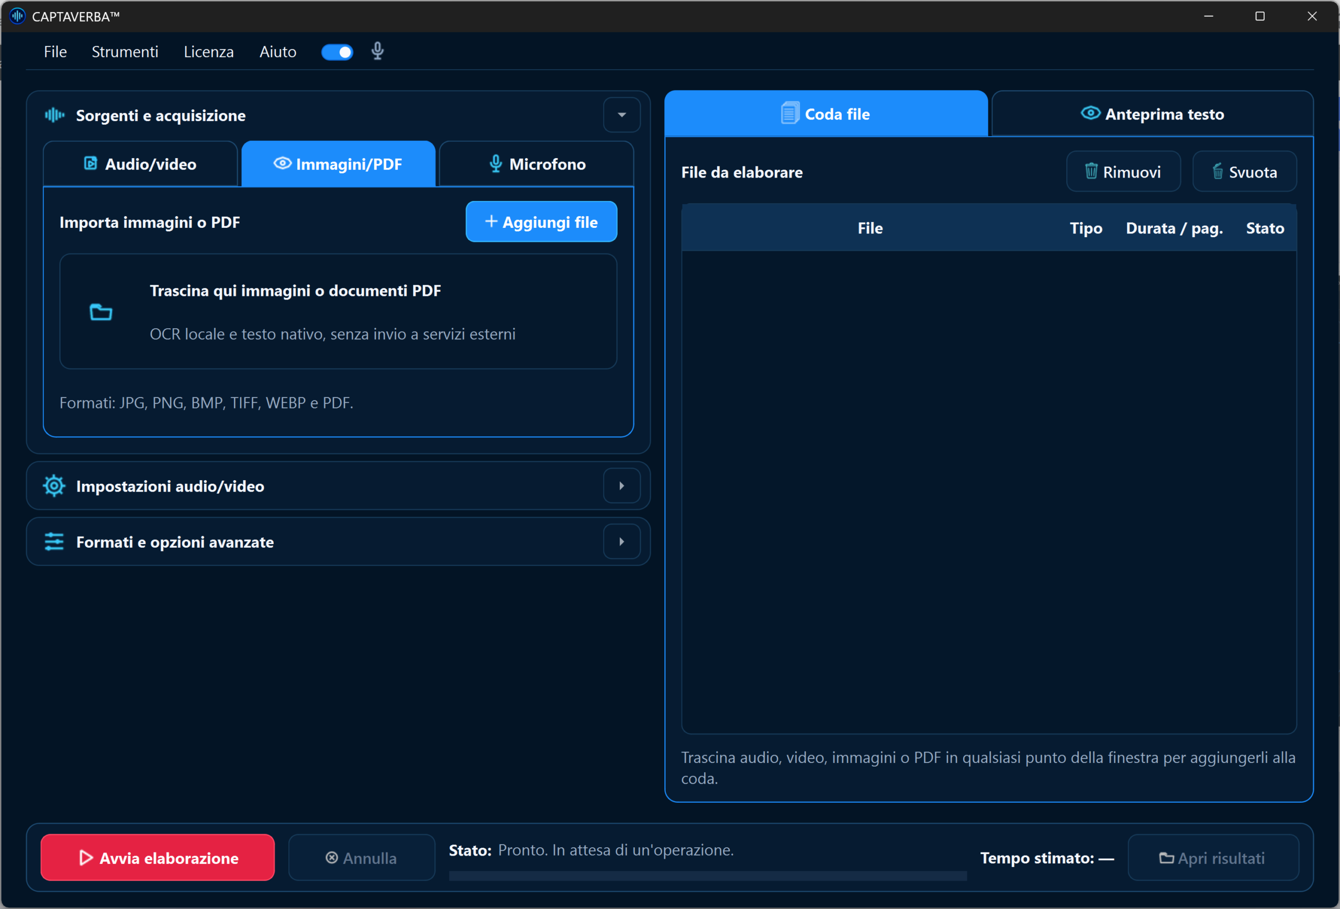Click the progress bar under Stato
Image resolution: width=1340 pixels, height=909 pixels.
[x=708, y=875]
